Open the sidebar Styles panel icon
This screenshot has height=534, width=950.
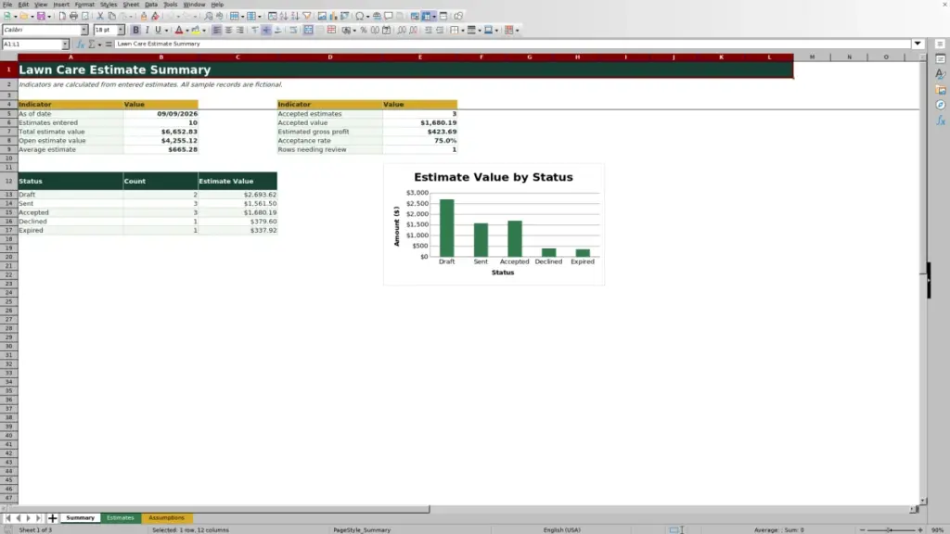click(941, 74)
